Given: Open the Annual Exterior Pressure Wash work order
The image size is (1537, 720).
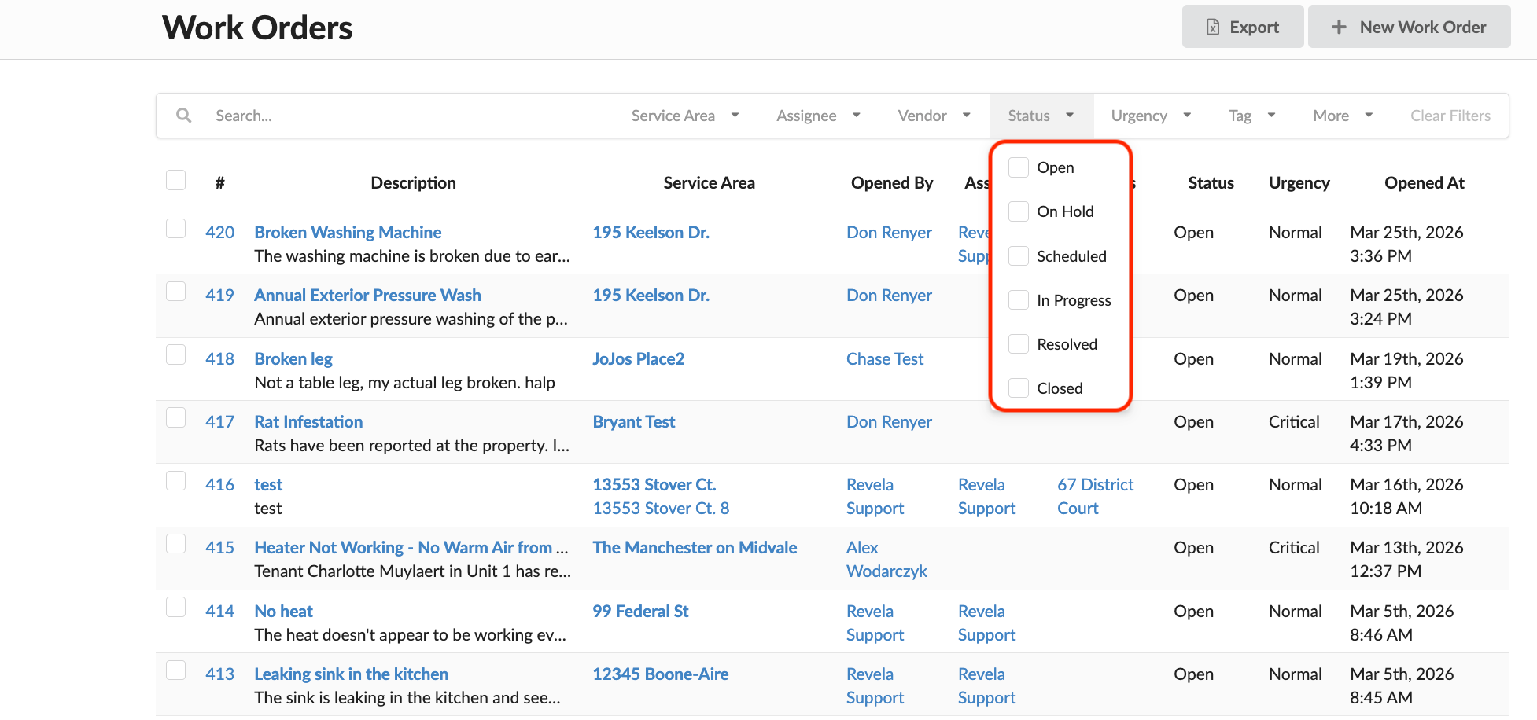Looking at the screenshot, I should [x=367, y=296].
